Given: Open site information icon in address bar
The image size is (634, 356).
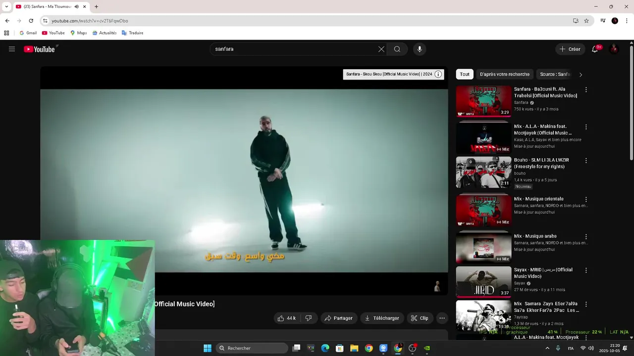Looking at the screenshot, I should (x=45, y=21).
